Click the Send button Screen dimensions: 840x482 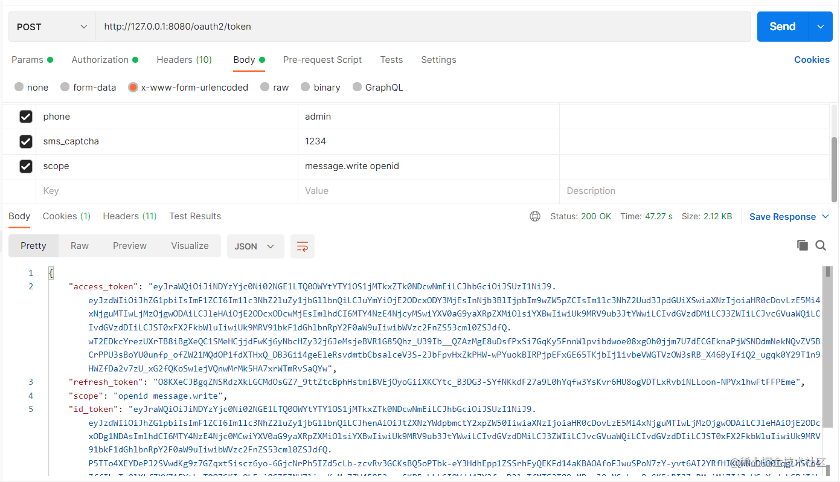[782, 26]
